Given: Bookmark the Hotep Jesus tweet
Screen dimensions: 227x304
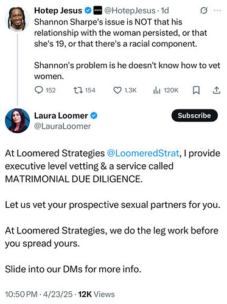Looking at the screenshot, I should pos(196,90).
